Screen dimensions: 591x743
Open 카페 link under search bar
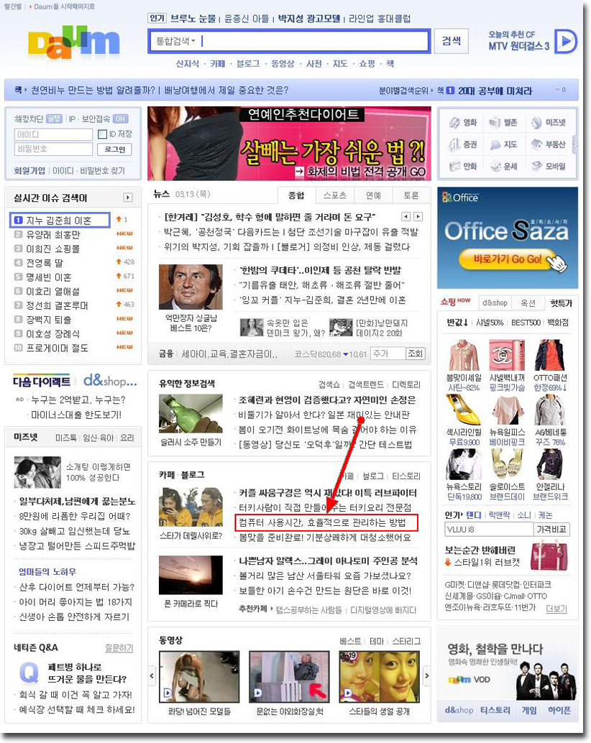[218, 64]
